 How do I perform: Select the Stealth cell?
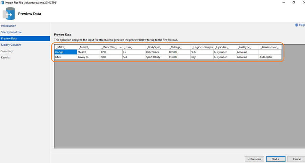pos(88,52)
